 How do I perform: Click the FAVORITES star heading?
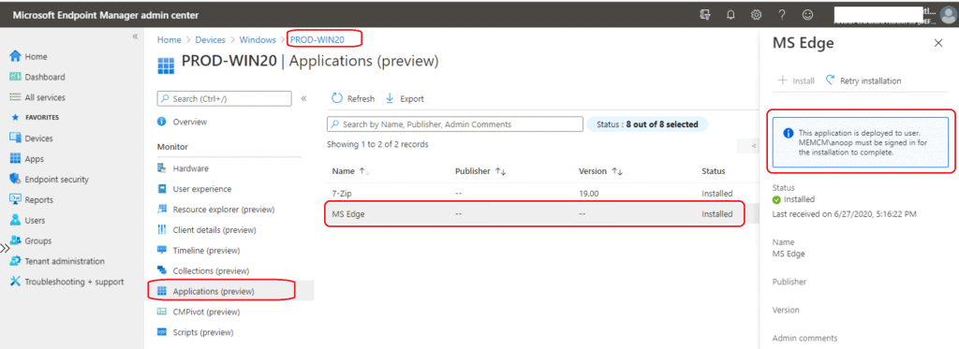click(35, 117)
